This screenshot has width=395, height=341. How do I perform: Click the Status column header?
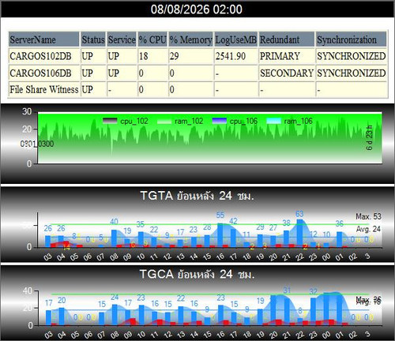pyautogui.click(x=93, y=39)
